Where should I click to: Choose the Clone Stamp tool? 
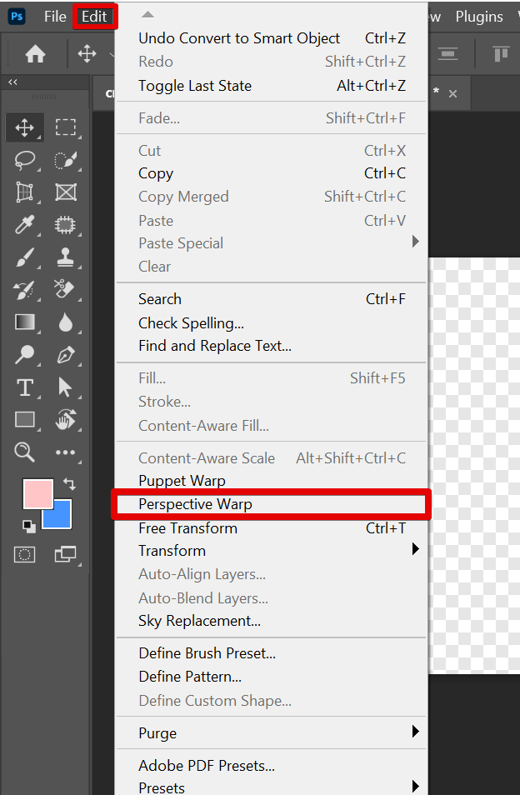66,257
